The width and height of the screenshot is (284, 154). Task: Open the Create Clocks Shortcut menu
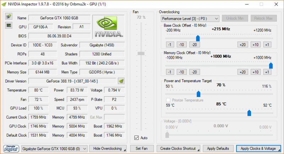(180, 149)
